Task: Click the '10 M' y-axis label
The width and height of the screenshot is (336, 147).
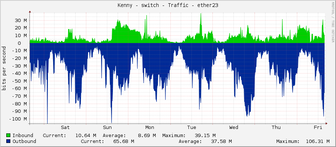Action: 21,36
